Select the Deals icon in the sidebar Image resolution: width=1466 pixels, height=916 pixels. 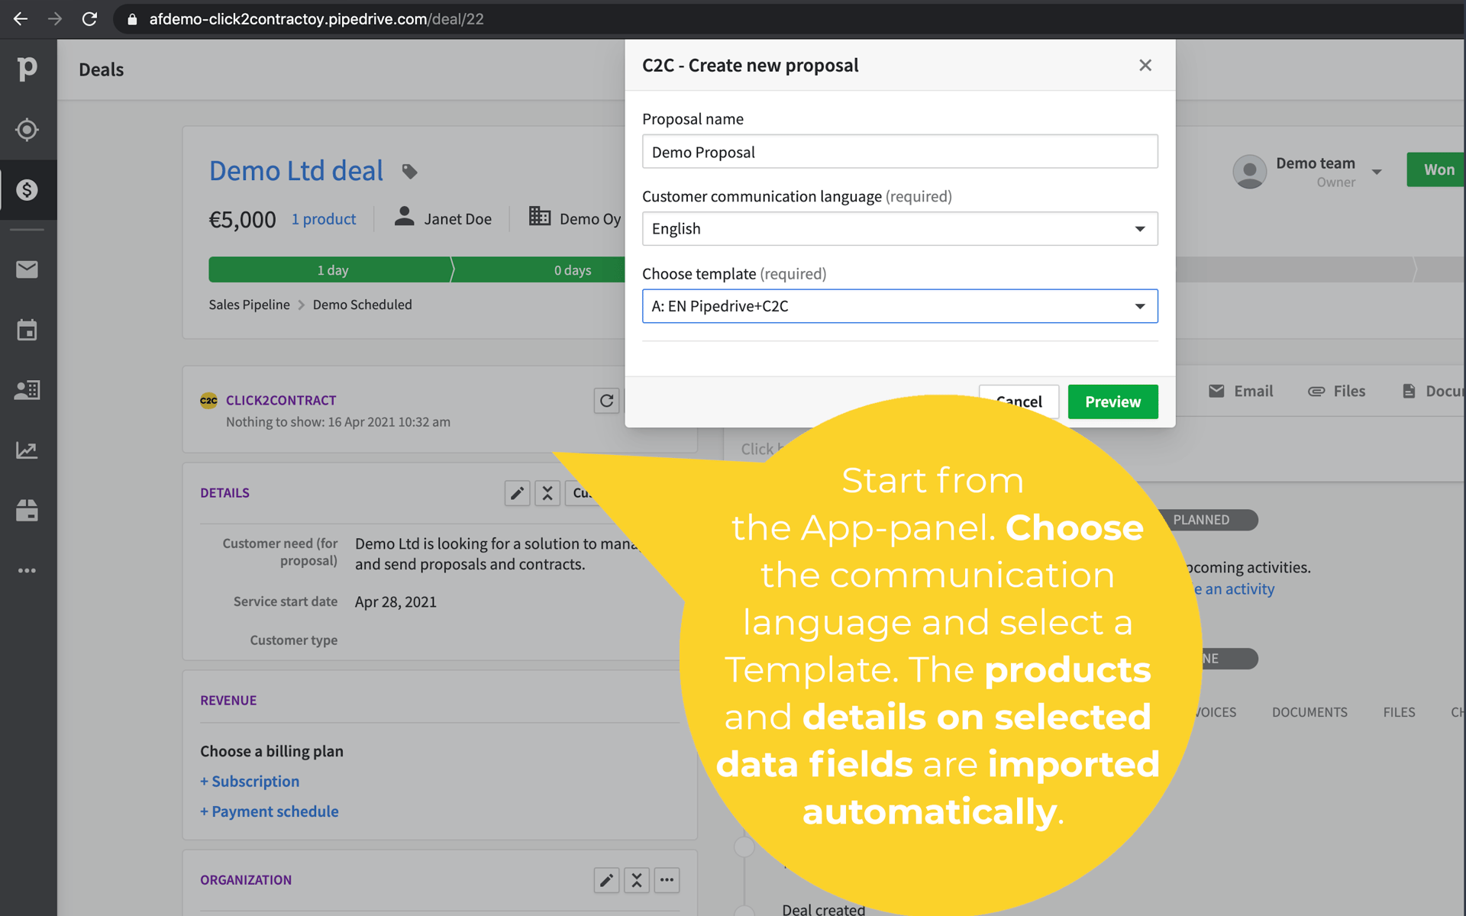point(27,191)
